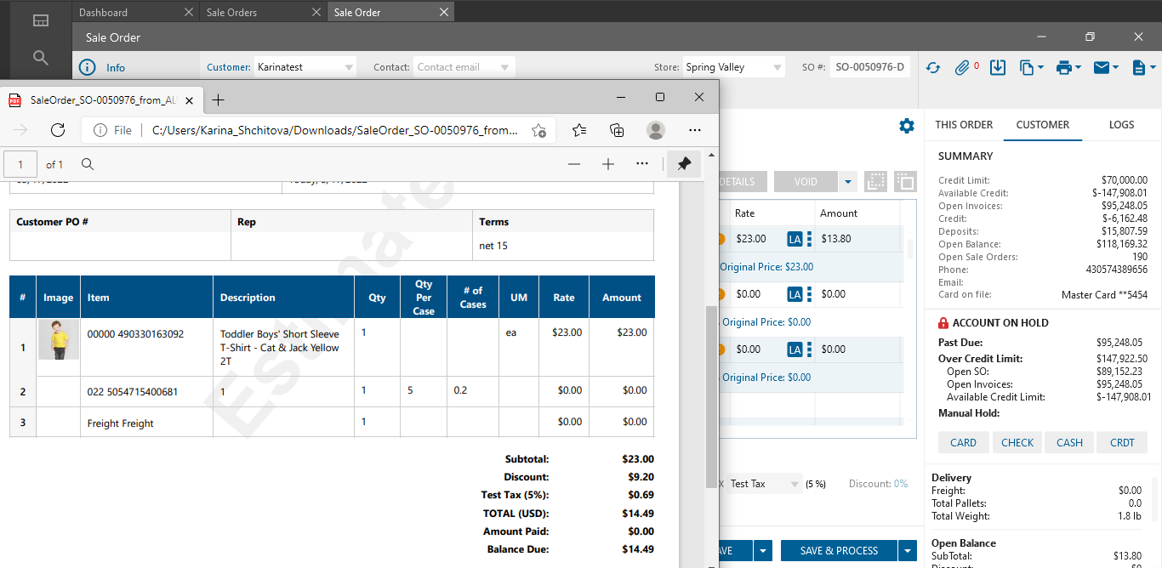Image resolution: width=1162 pixels, height=568 pixels.
Task: Click the settings gear icon
Action: 907,126
